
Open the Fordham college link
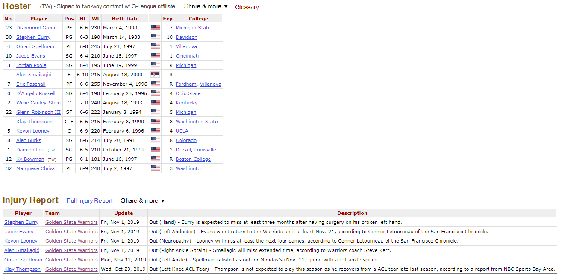[186, 84]
